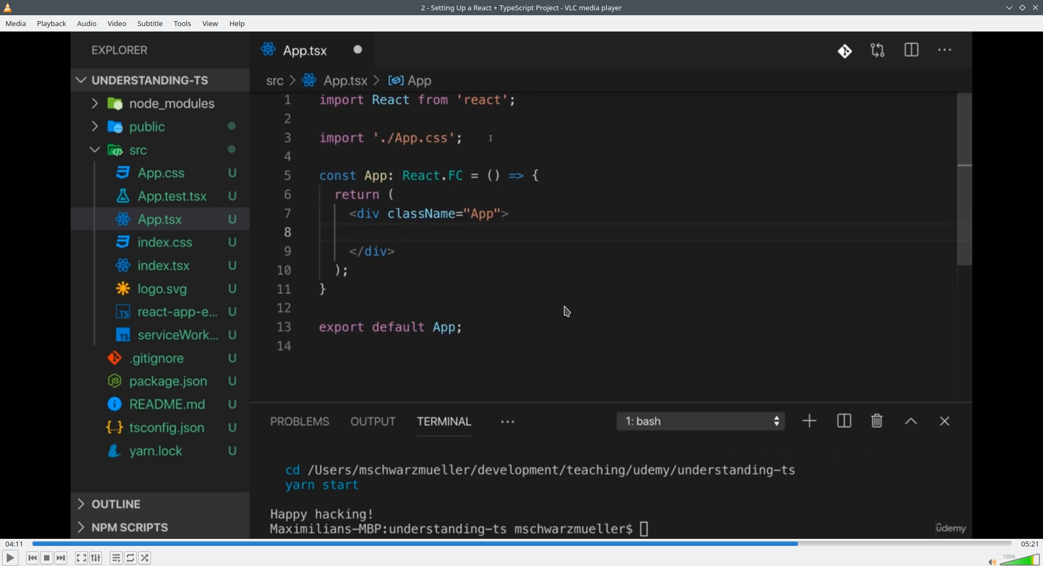1043x566 pixels.
Task: Click the 'src' breadcrumb
Action: point(275,81)
